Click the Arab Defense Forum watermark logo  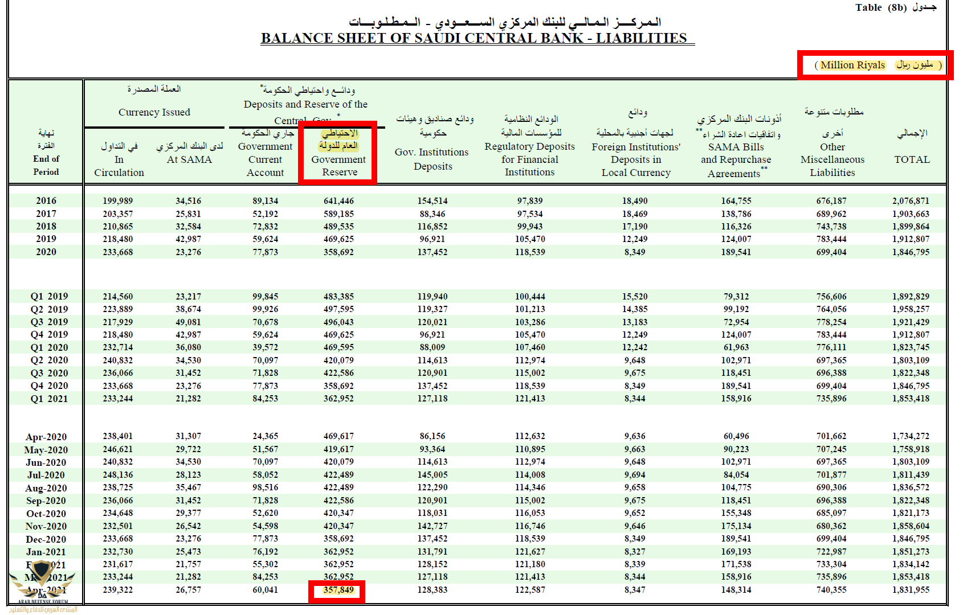(42, 584)
